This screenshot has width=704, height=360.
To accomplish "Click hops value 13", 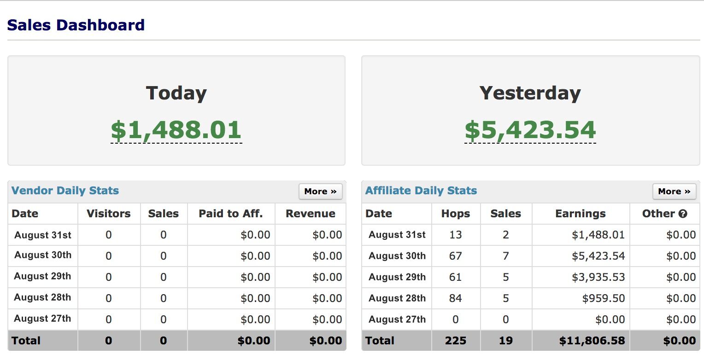I will [456, 235].
